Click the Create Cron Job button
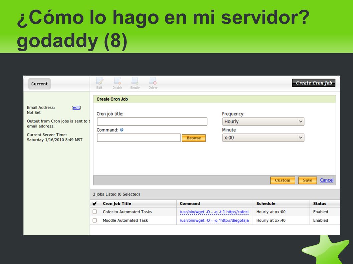The width and height of the screenshot is (353, 264). (x=314, y=83)
